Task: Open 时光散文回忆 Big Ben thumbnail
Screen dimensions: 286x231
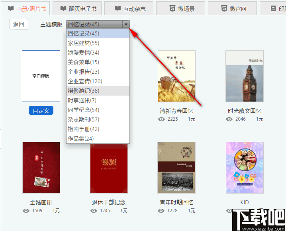Action: click(x=245, y=76)
